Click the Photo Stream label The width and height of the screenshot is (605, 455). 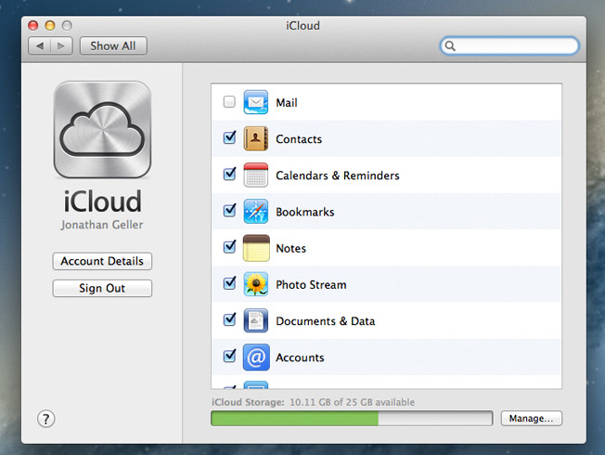click(311, 285)
